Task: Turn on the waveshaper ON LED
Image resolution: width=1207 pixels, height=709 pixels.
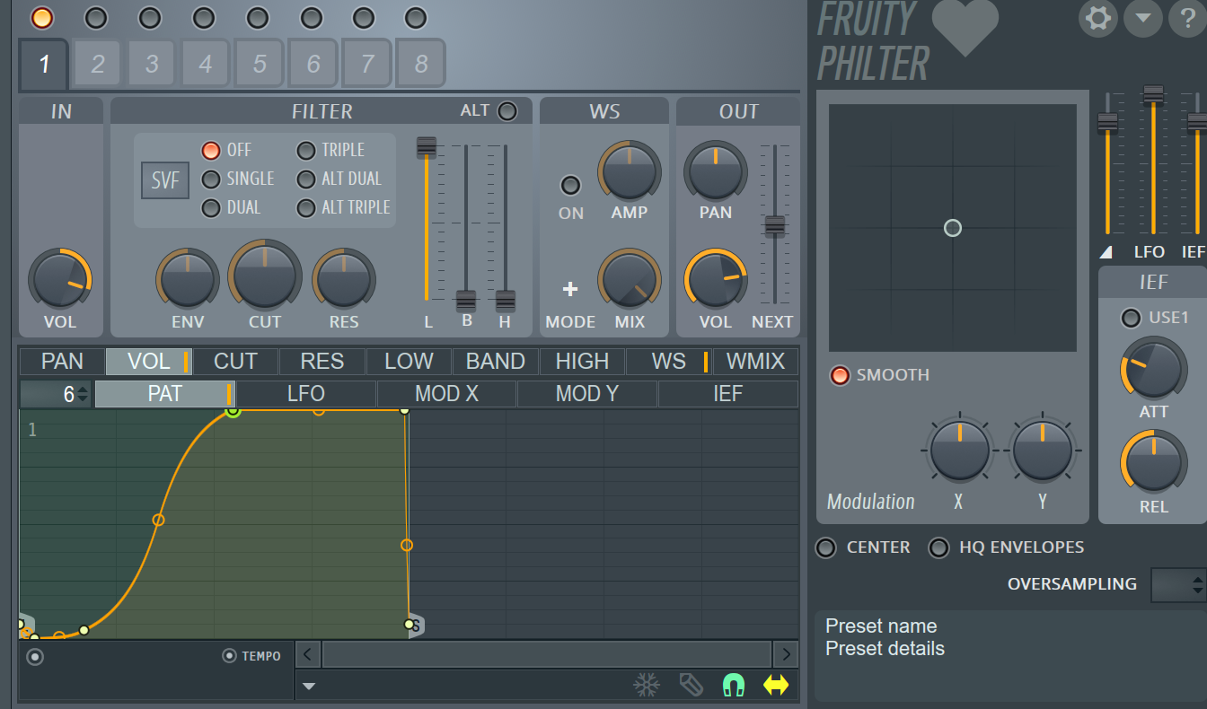Action: click(x=570, y=186)
